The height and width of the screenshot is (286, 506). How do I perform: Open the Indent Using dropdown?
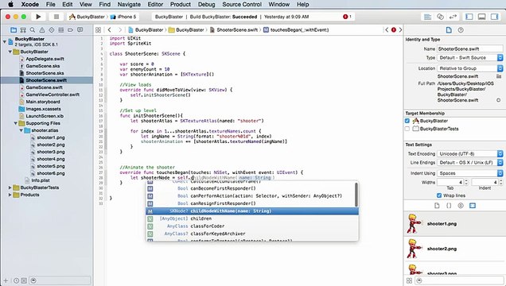pos(470,173)
